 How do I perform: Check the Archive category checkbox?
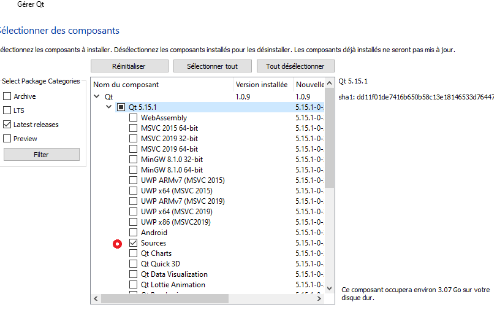(x=7, y=96)
